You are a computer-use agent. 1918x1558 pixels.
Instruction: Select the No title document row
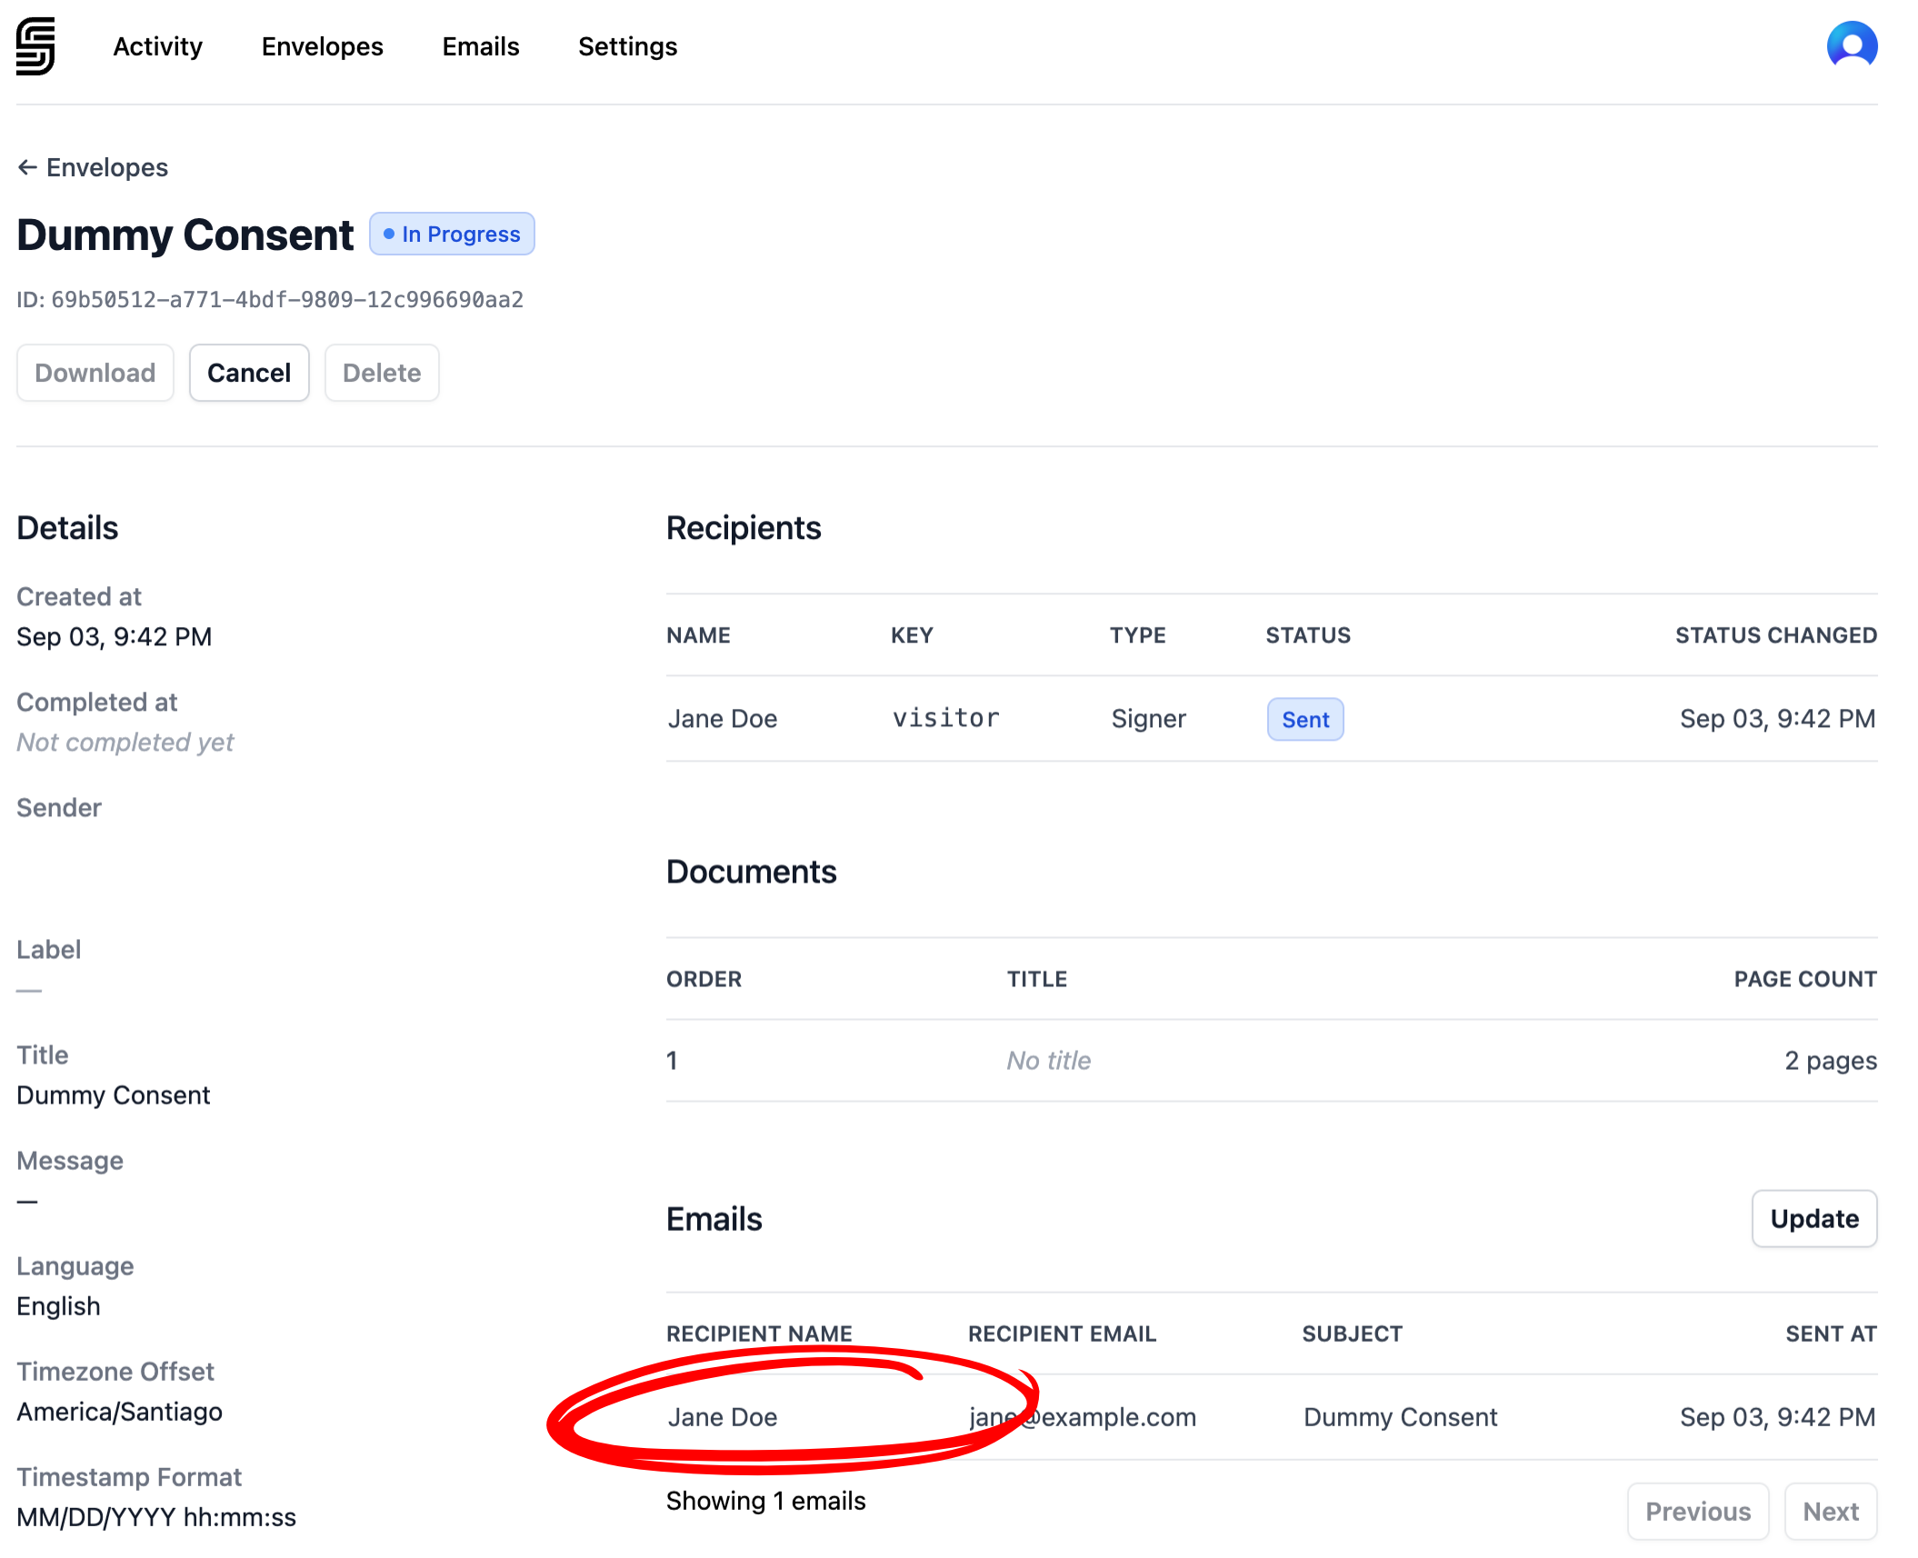click(x=1048, y=1061)
